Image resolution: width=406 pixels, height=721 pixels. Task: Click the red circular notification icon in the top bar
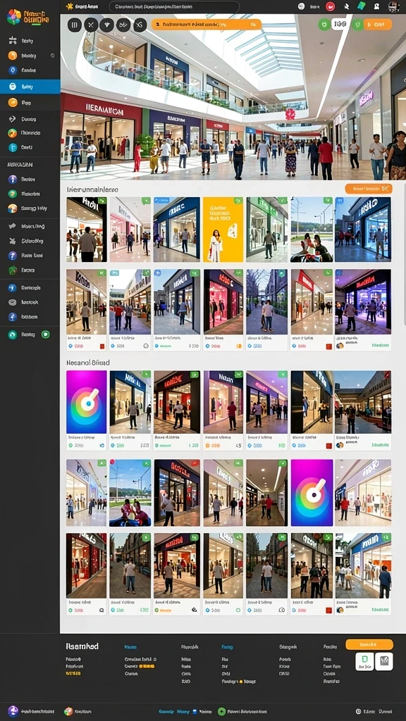tap(330, 6)
